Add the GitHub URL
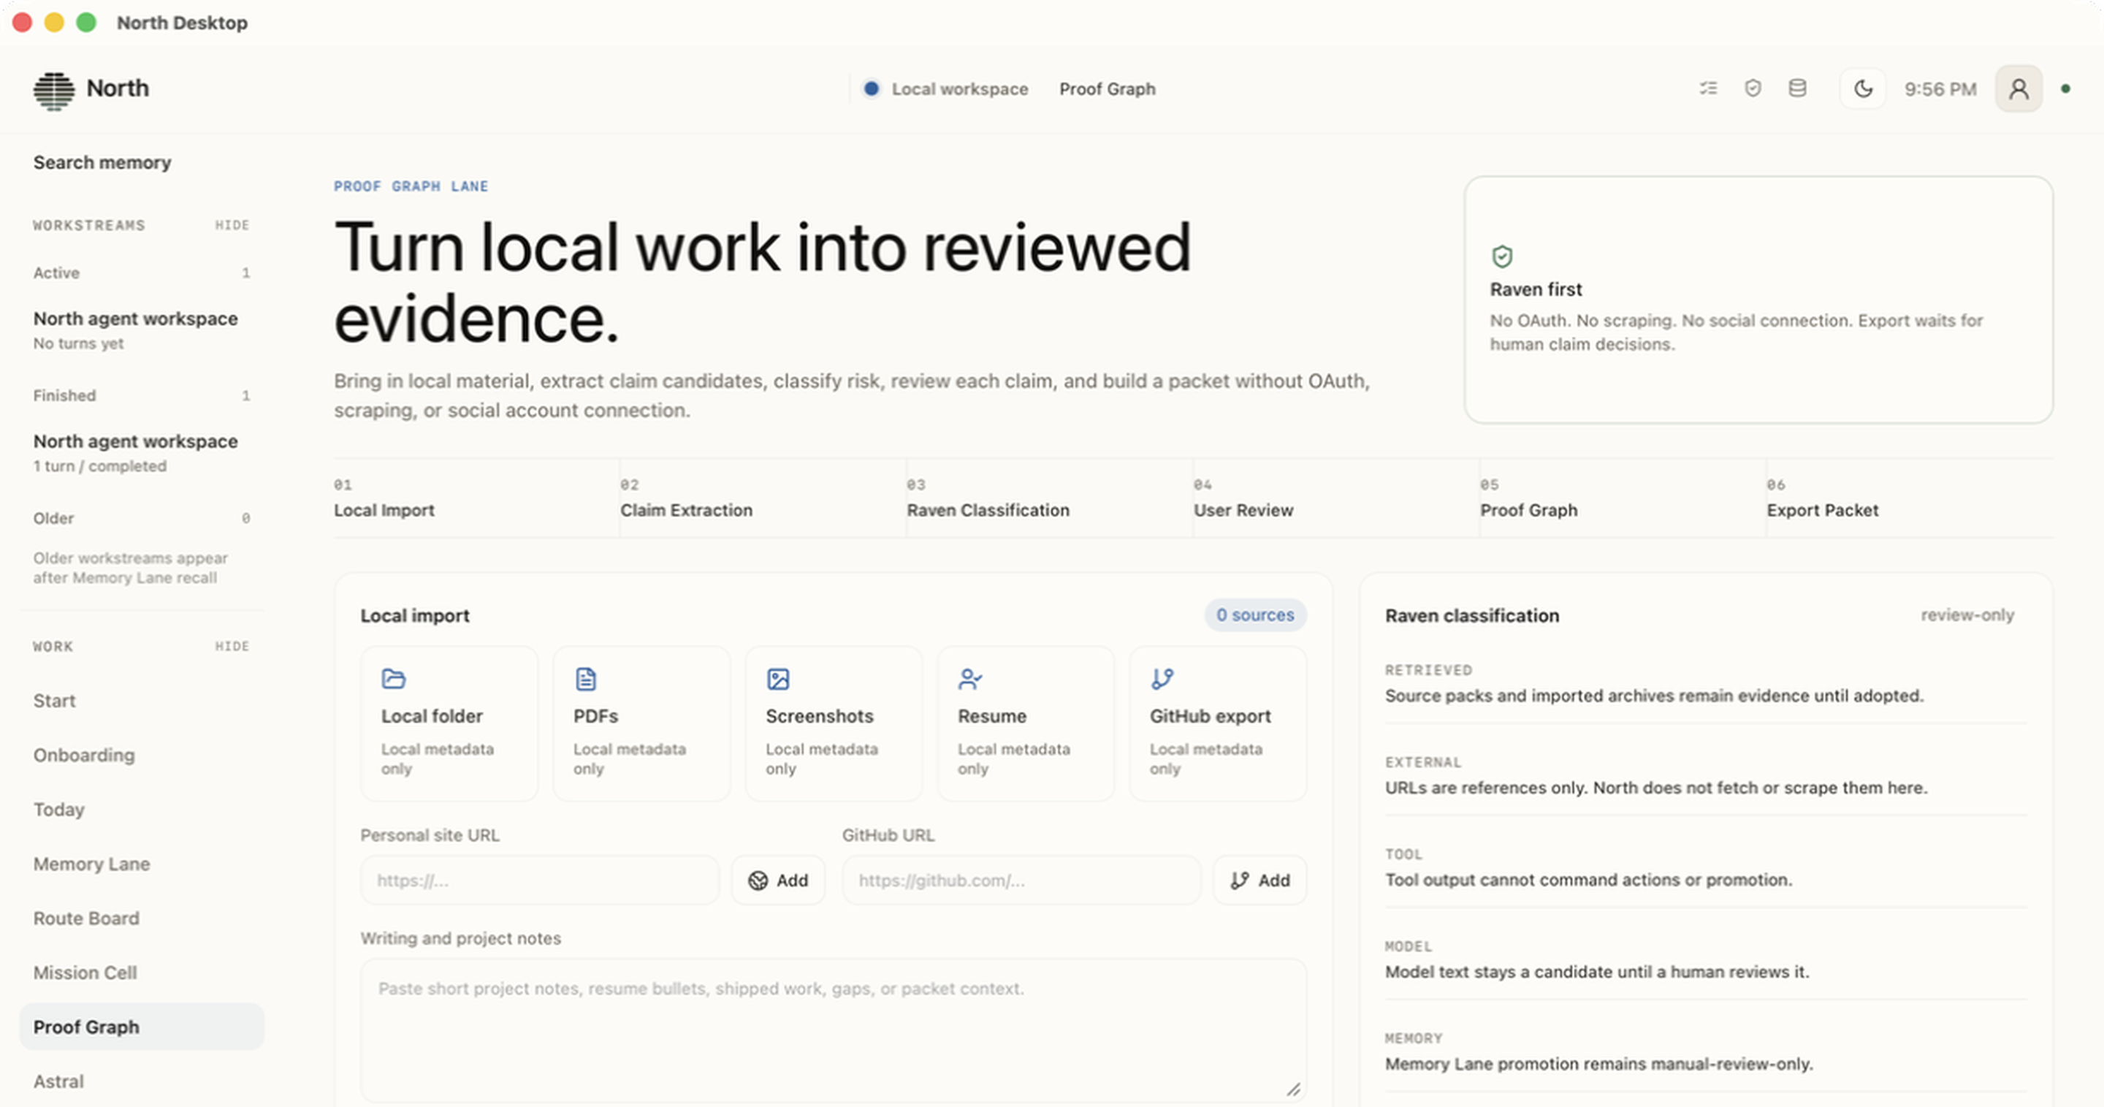Screen dimensions: 2104x1107 point(1259,880)
